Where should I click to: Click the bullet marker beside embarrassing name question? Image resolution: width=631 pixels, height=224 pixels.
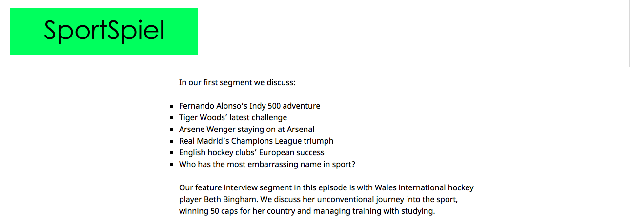[172, 165]
